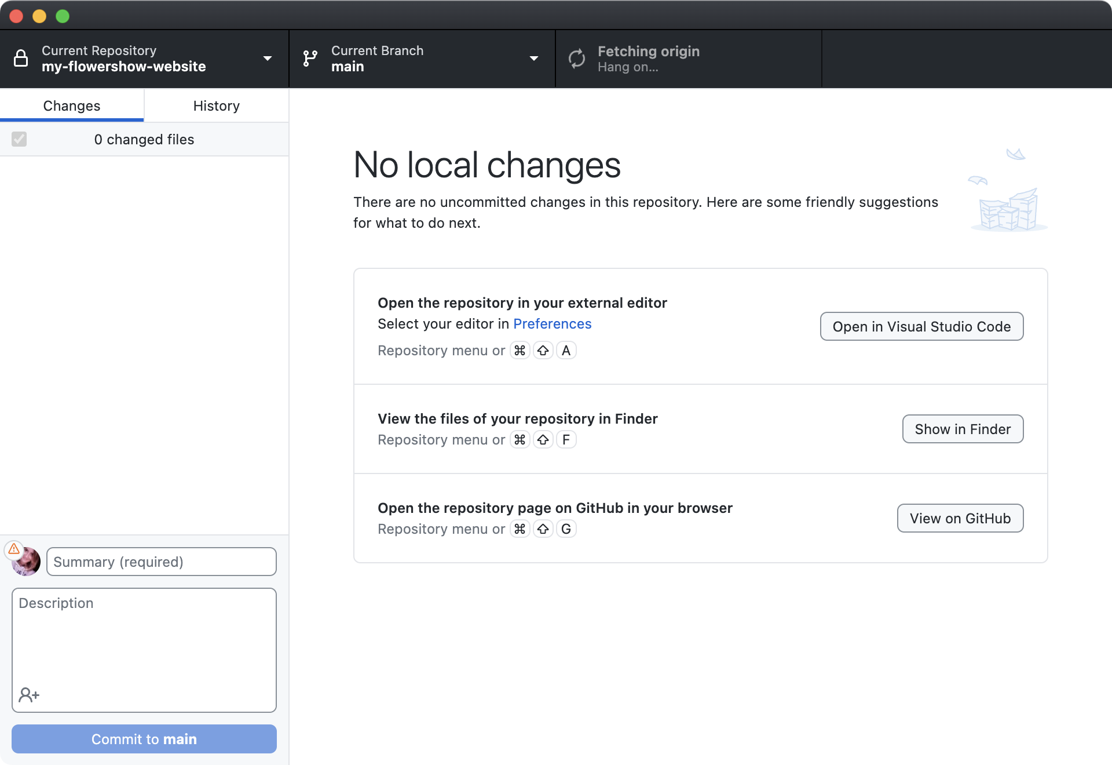The image size is (1112, 765).
Task: Switch to the History tab
Action: [216, 105]
